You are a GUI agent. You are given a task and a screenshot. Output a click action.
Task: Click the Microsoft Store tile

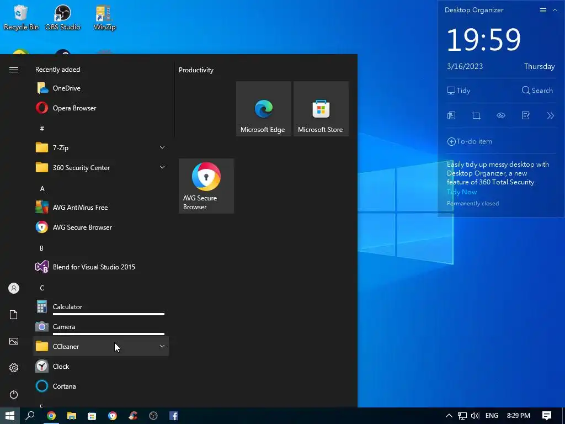click(x=321, y=109)
